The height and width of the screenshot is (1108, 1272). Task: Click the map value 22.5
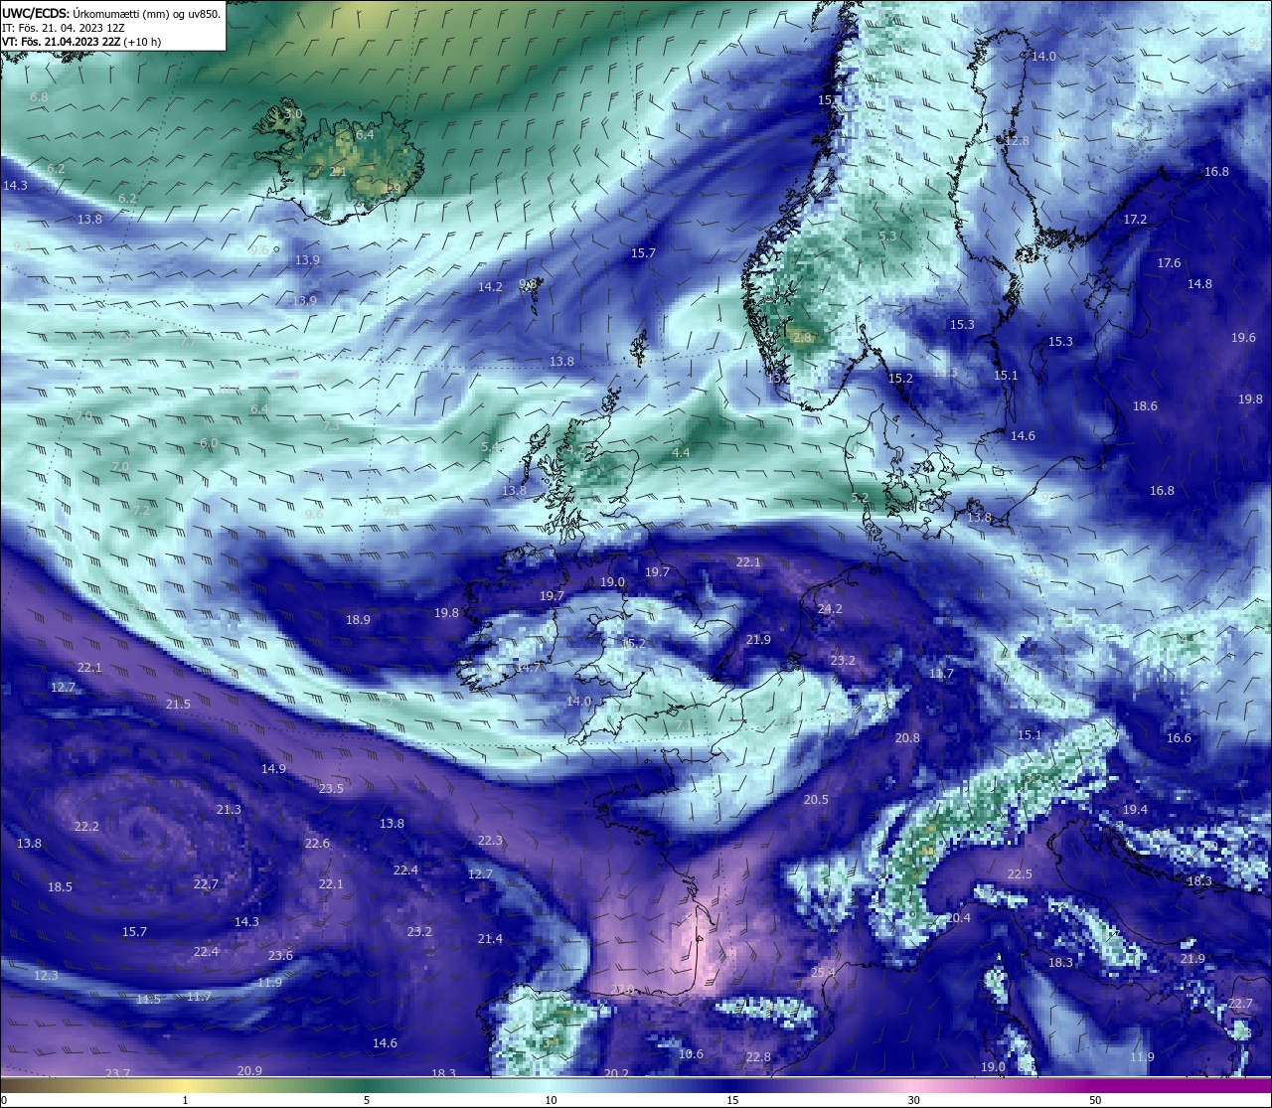[x=1021, y=874]
